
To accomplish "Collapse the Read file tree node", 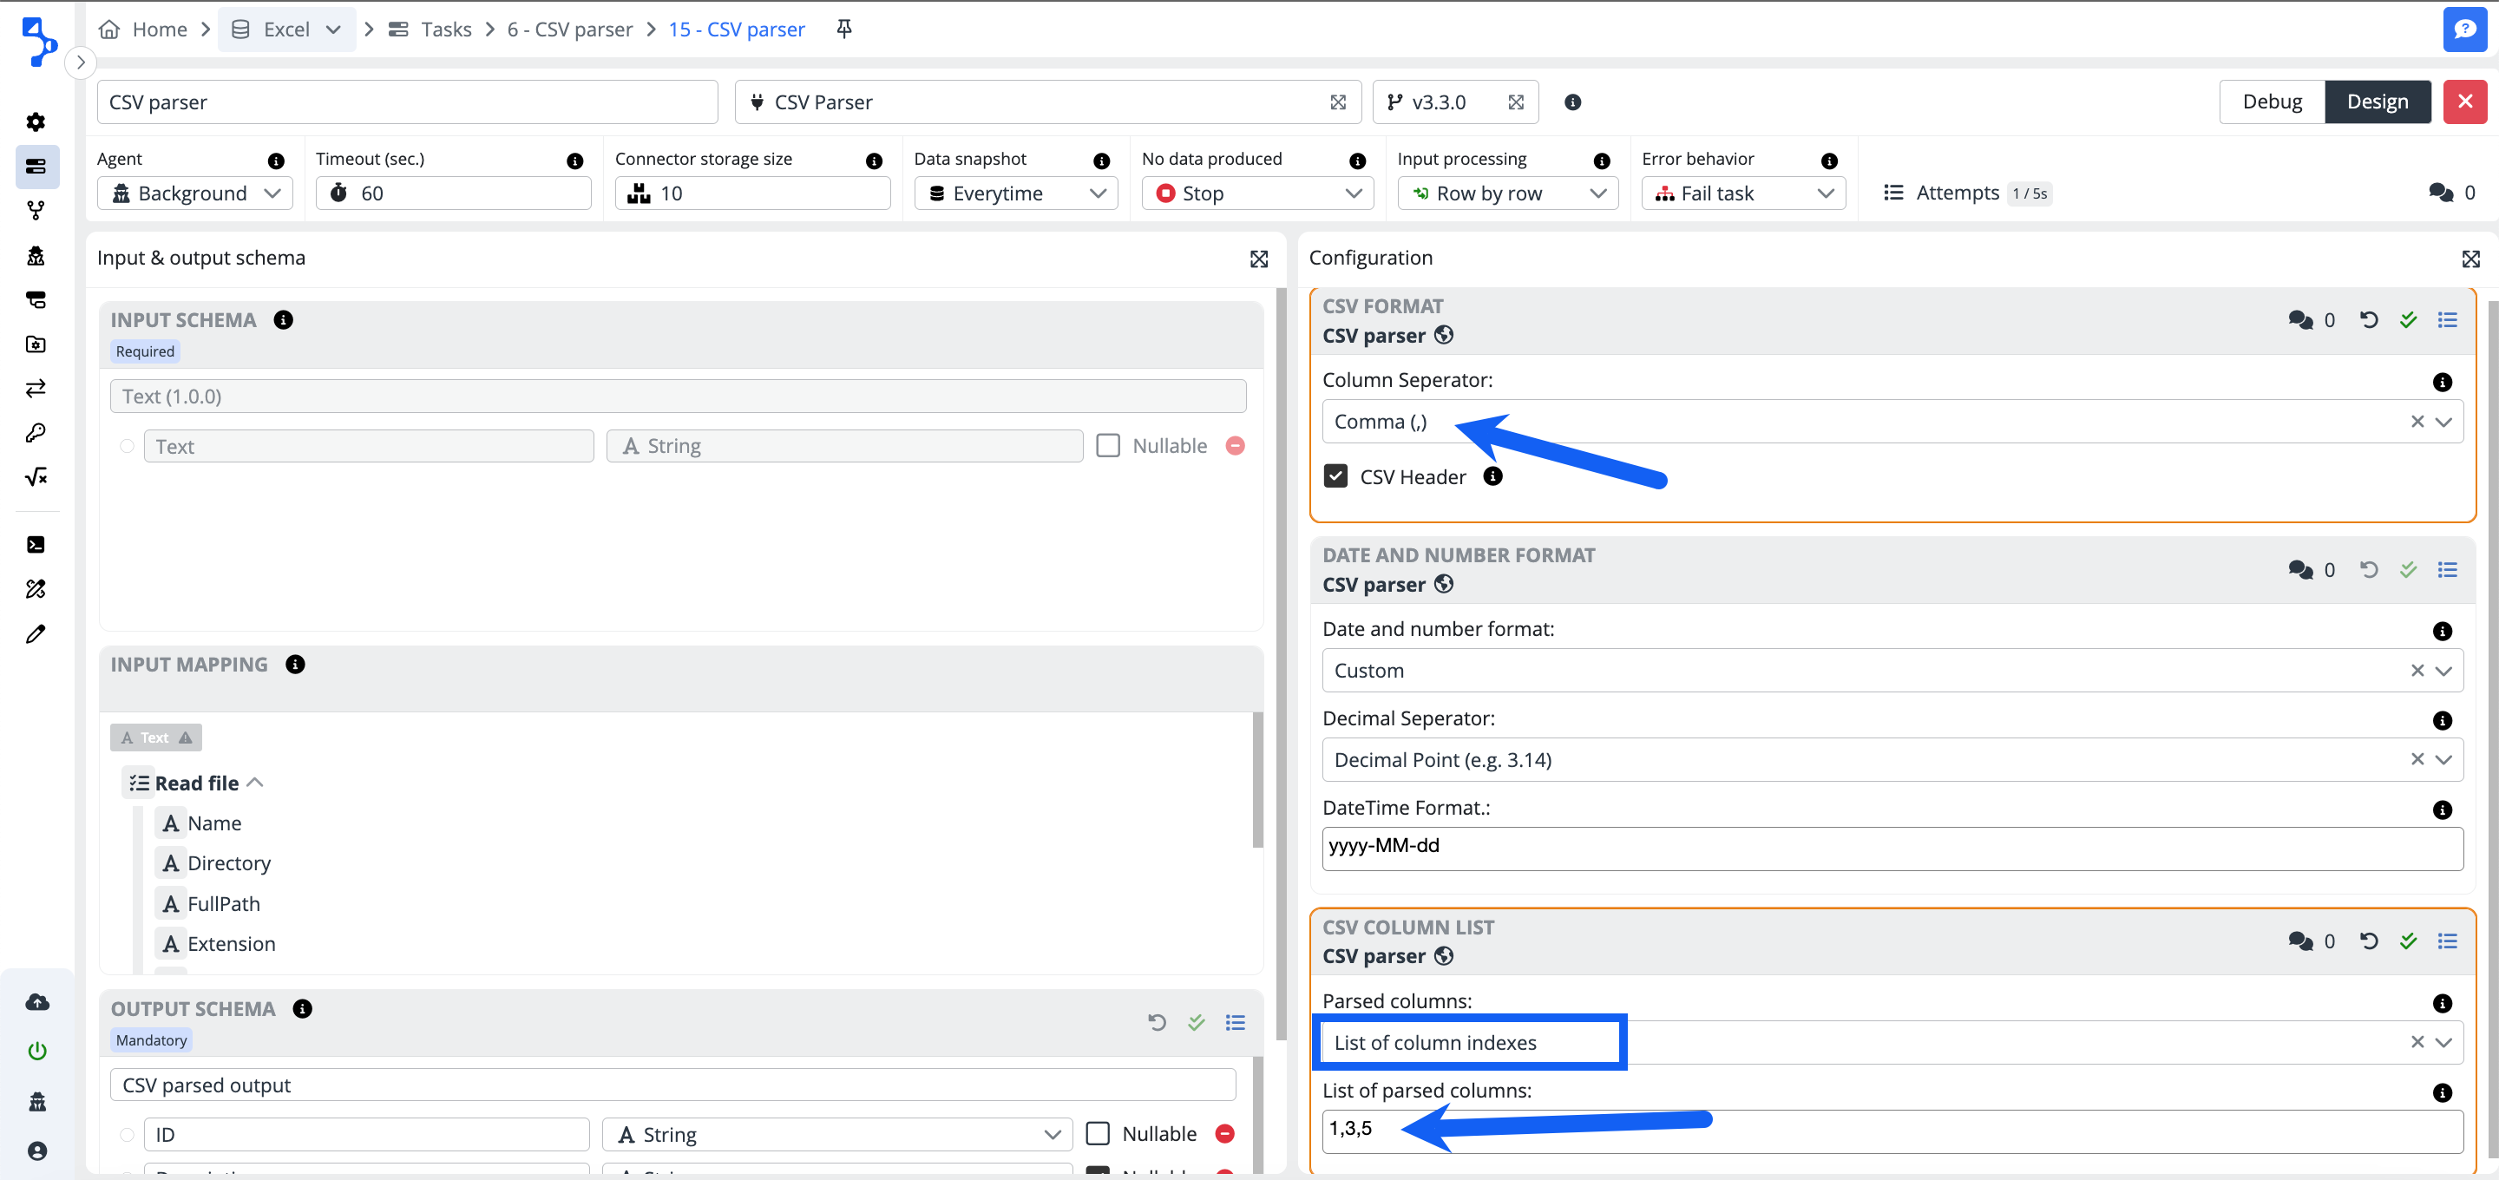I will point(255,782).
